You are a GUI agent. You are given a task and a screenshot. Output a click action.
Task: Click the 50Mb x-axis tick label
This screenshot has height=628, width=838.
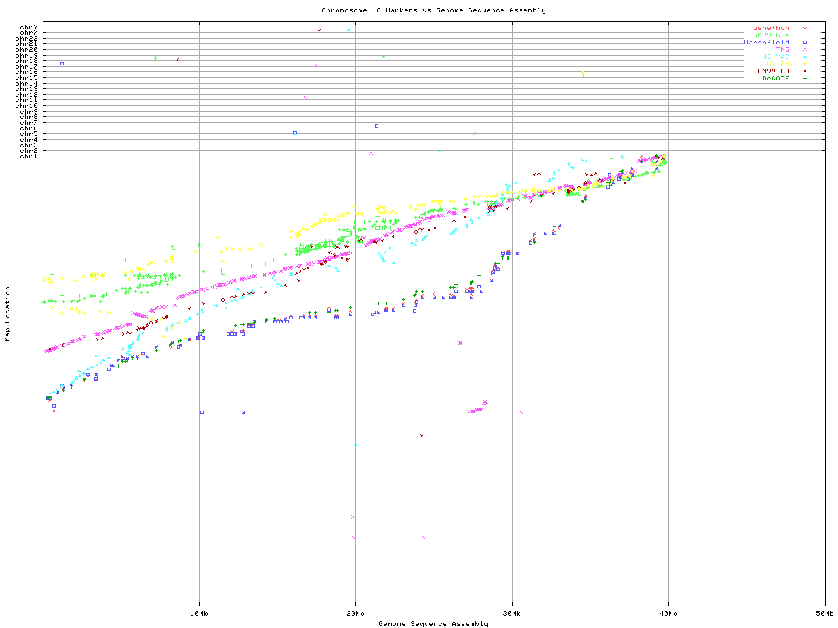824,614
